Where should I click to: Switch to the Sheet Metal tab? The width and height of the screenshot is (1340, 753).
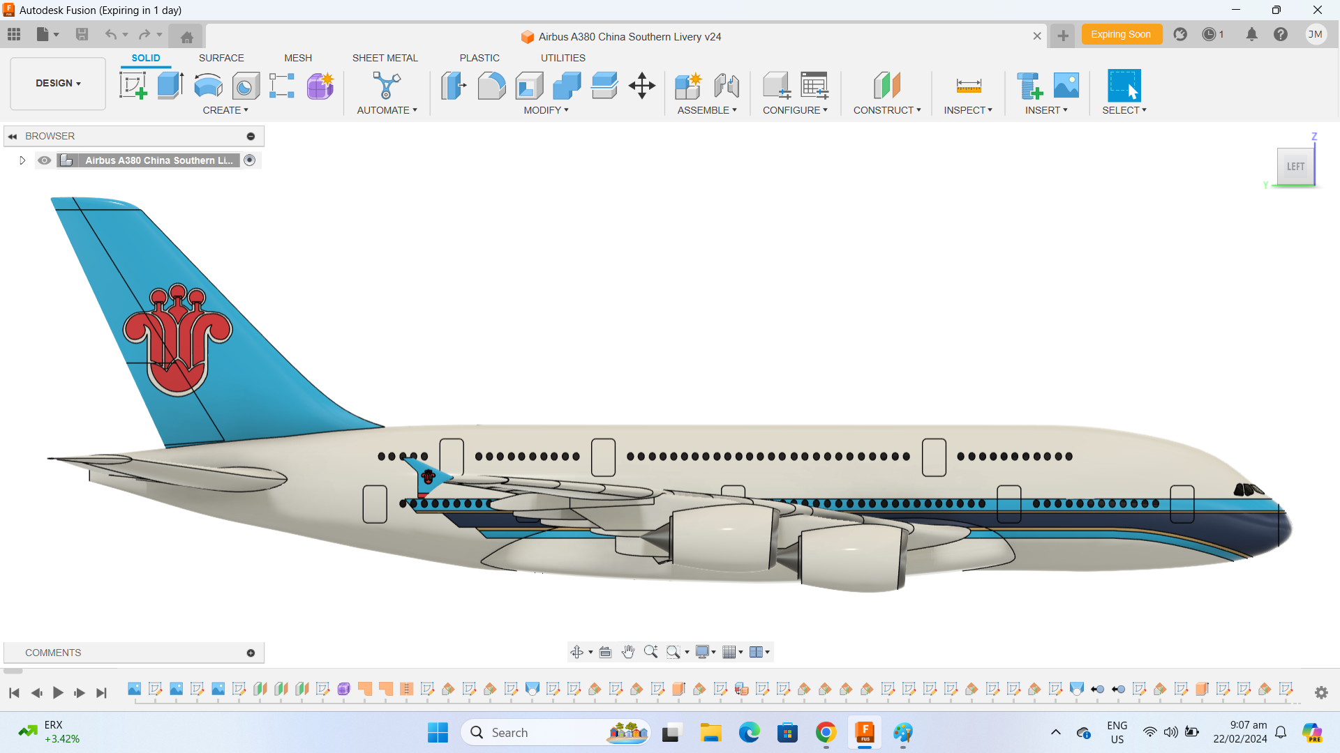[x=385, y=58]
